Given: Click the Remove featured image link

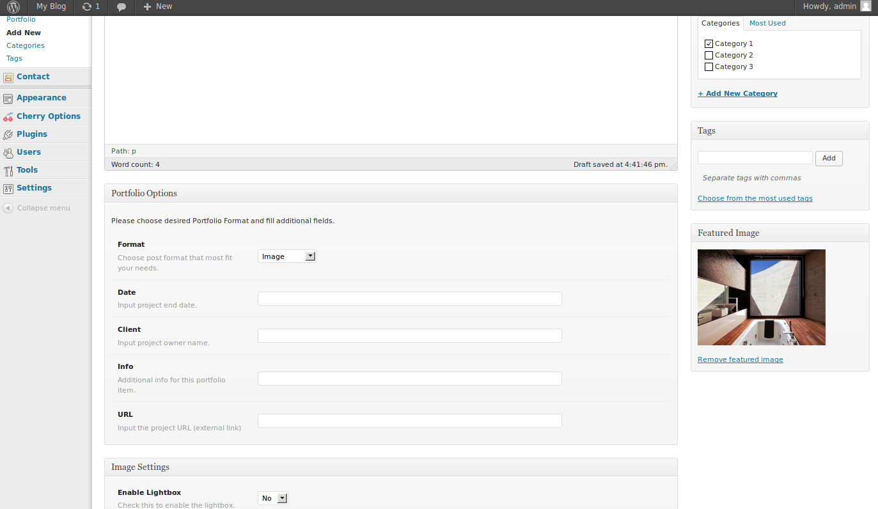Looking at the screenshot, I should [x=741, y=359].
